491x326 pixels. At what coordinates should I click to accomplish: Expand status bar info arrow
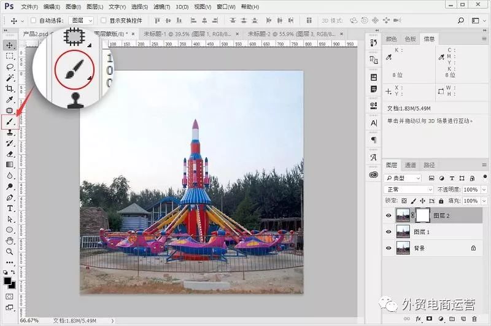(x=112, y=320)
